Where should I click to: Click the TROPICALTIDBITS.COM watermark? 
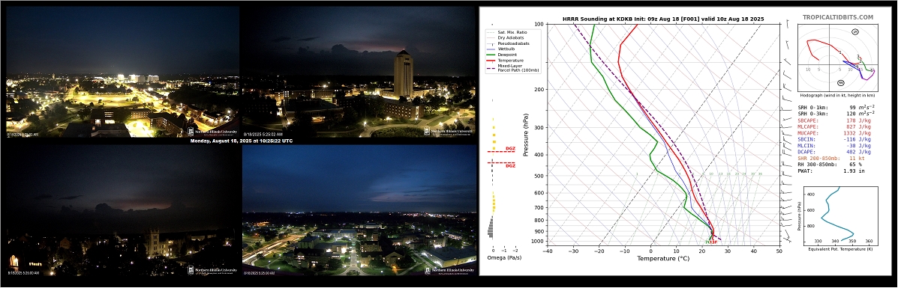click(838, 18)
